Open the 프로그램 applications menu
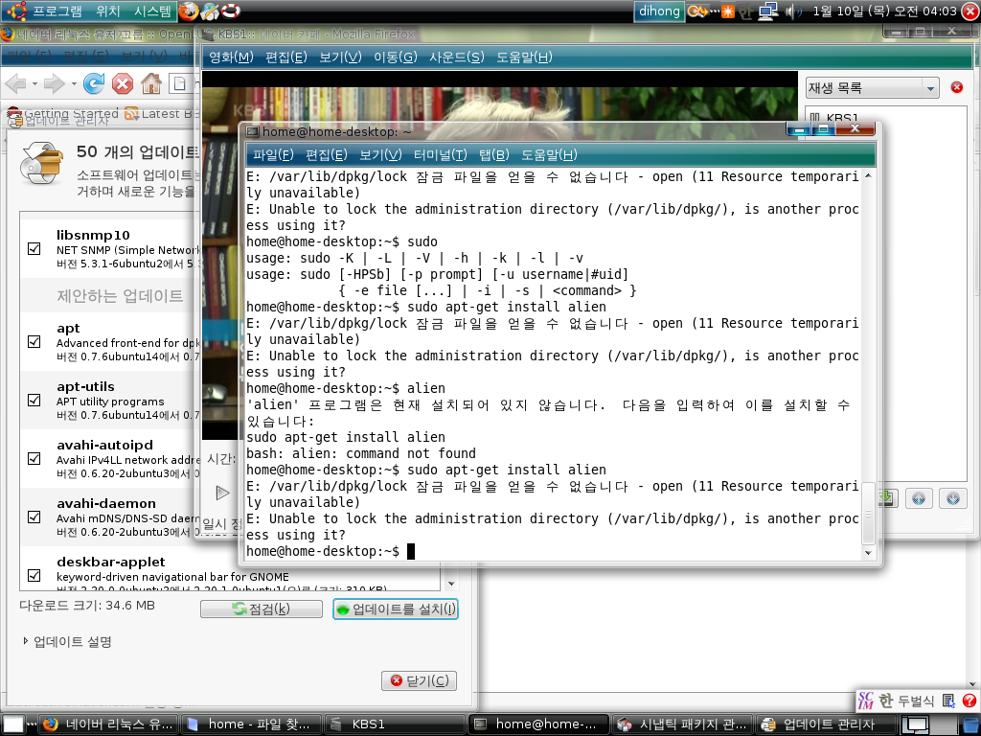Viewport: 981px width, 736px height. (57, 11)
